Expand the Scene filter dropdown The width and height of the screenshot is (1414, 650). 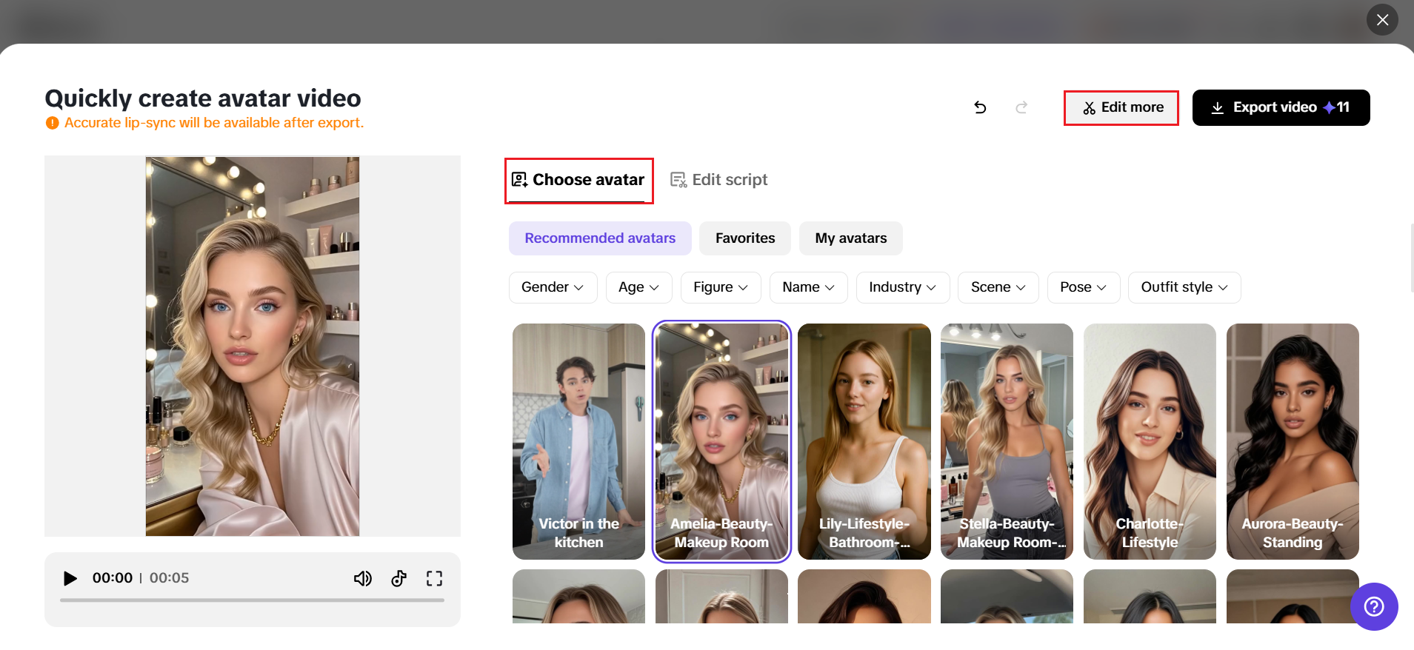click(x=998, y=287)
